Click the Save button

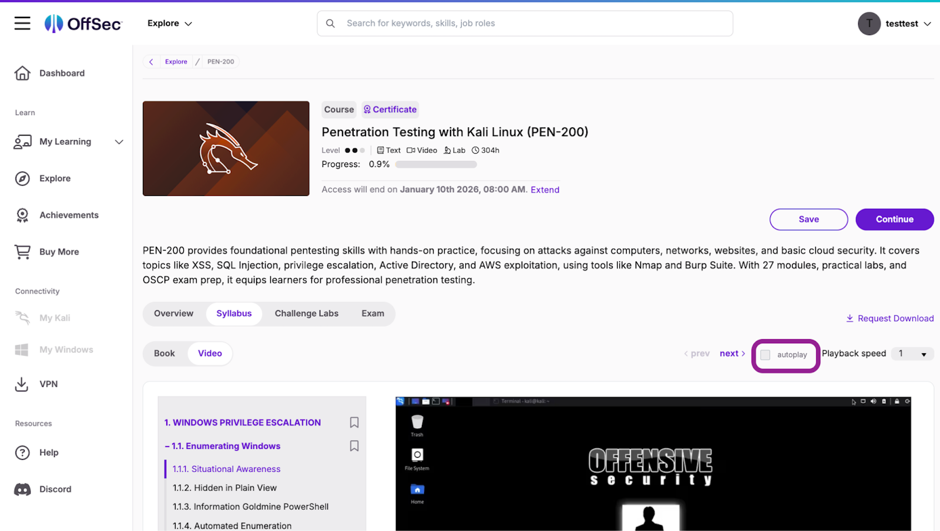pyautogui.click(x=808, y=219)
